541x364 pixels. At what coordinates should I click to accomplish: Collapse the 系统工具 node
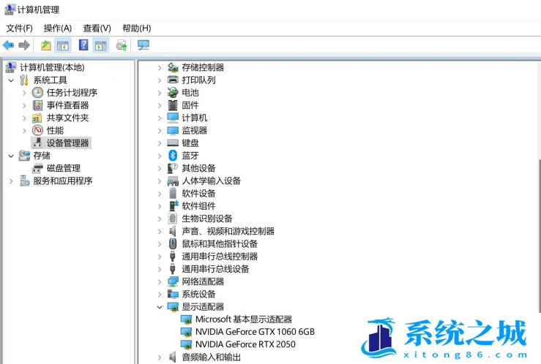11,80
